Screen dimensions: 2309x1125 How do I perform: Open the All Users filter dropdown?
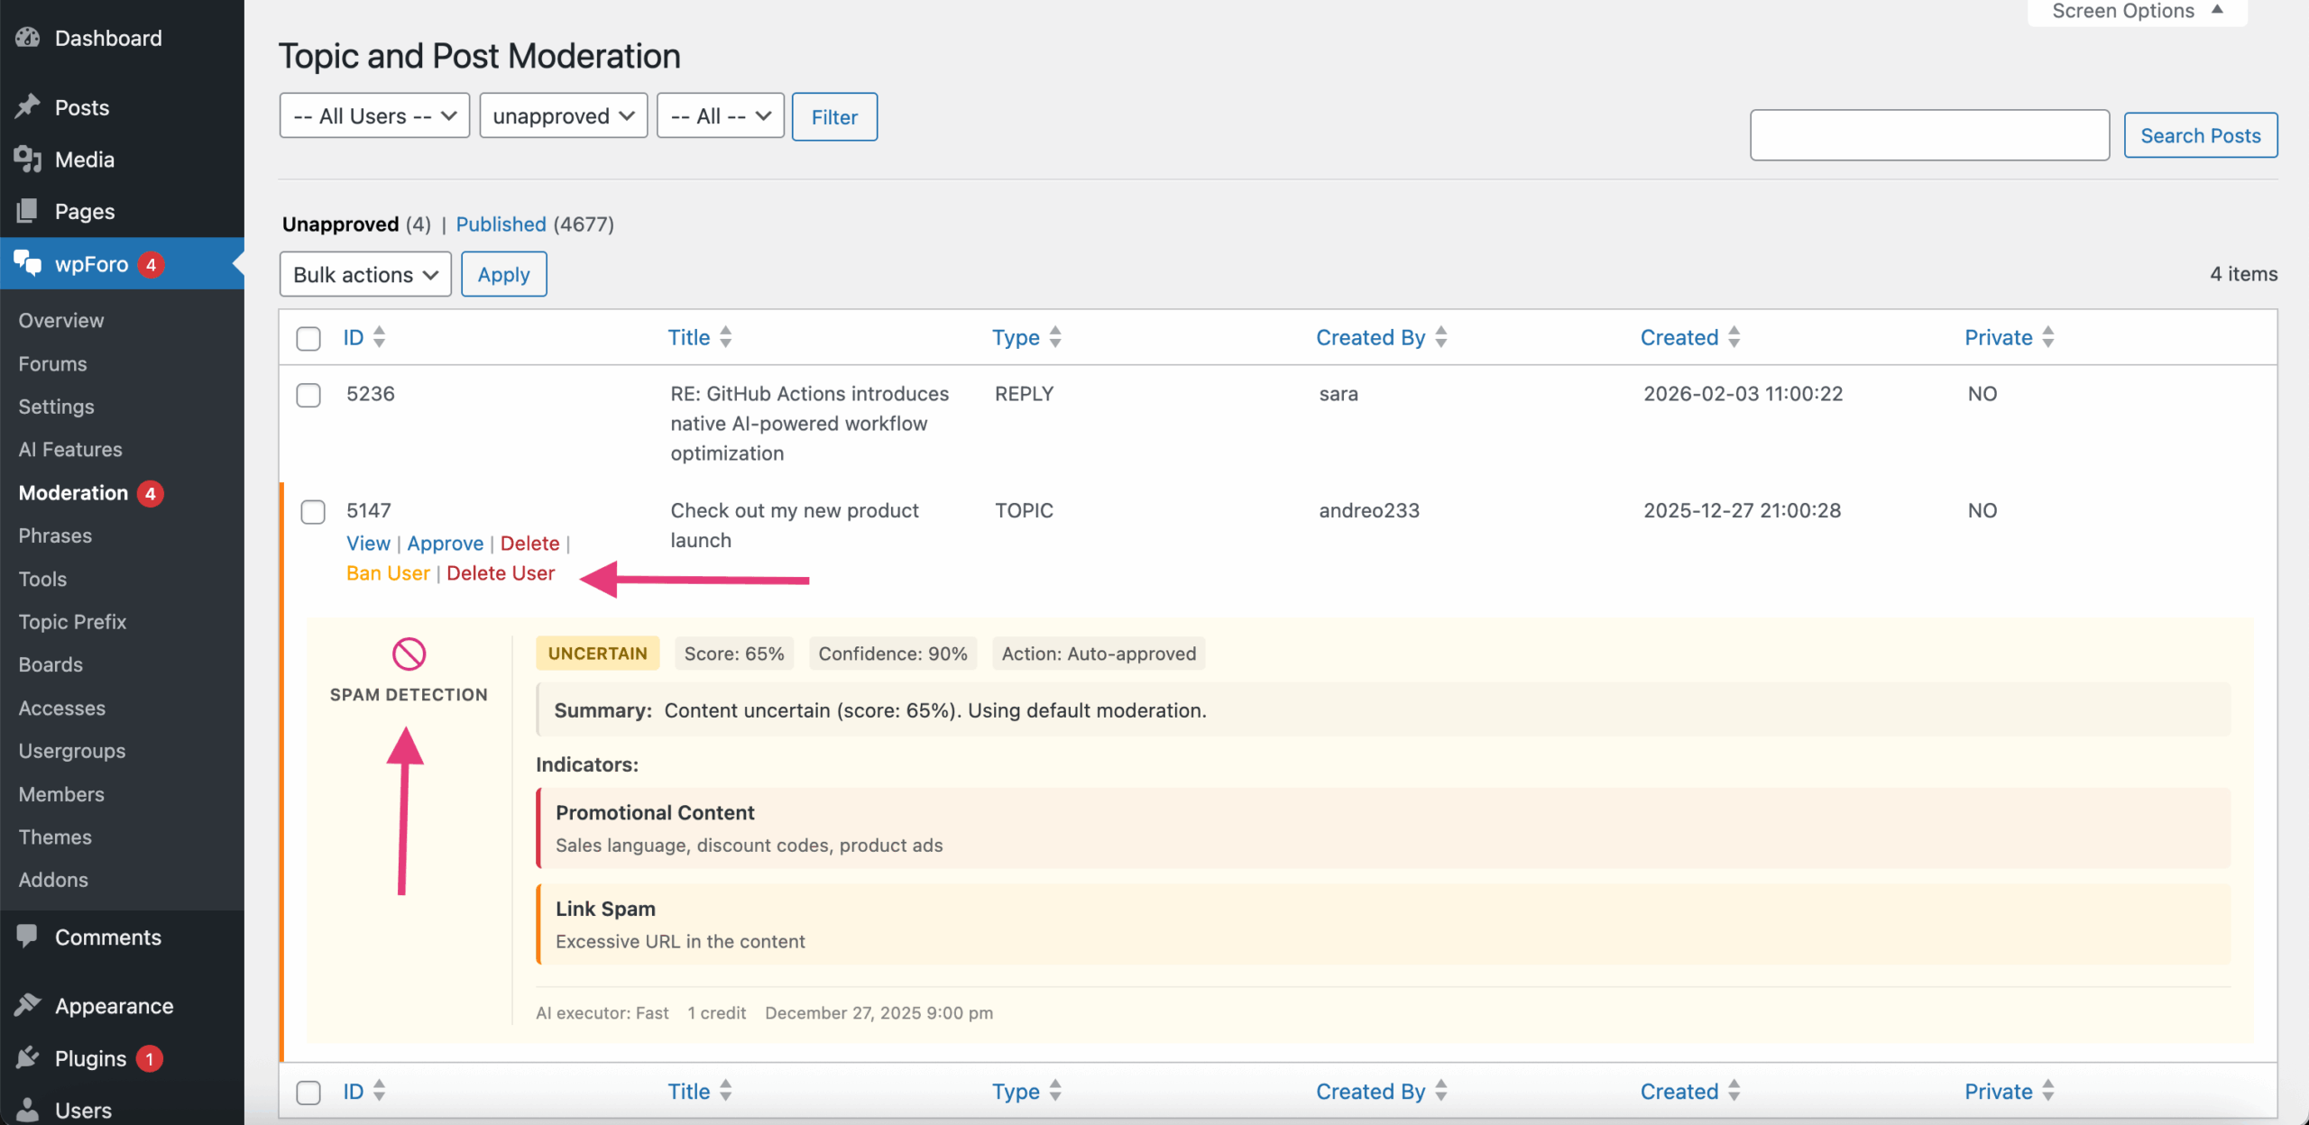[373, 115]
